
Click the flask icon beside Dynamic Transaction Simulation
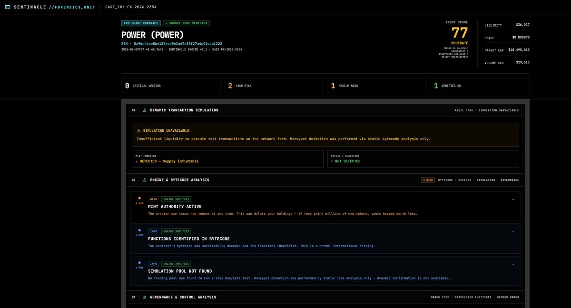point(145,110)
